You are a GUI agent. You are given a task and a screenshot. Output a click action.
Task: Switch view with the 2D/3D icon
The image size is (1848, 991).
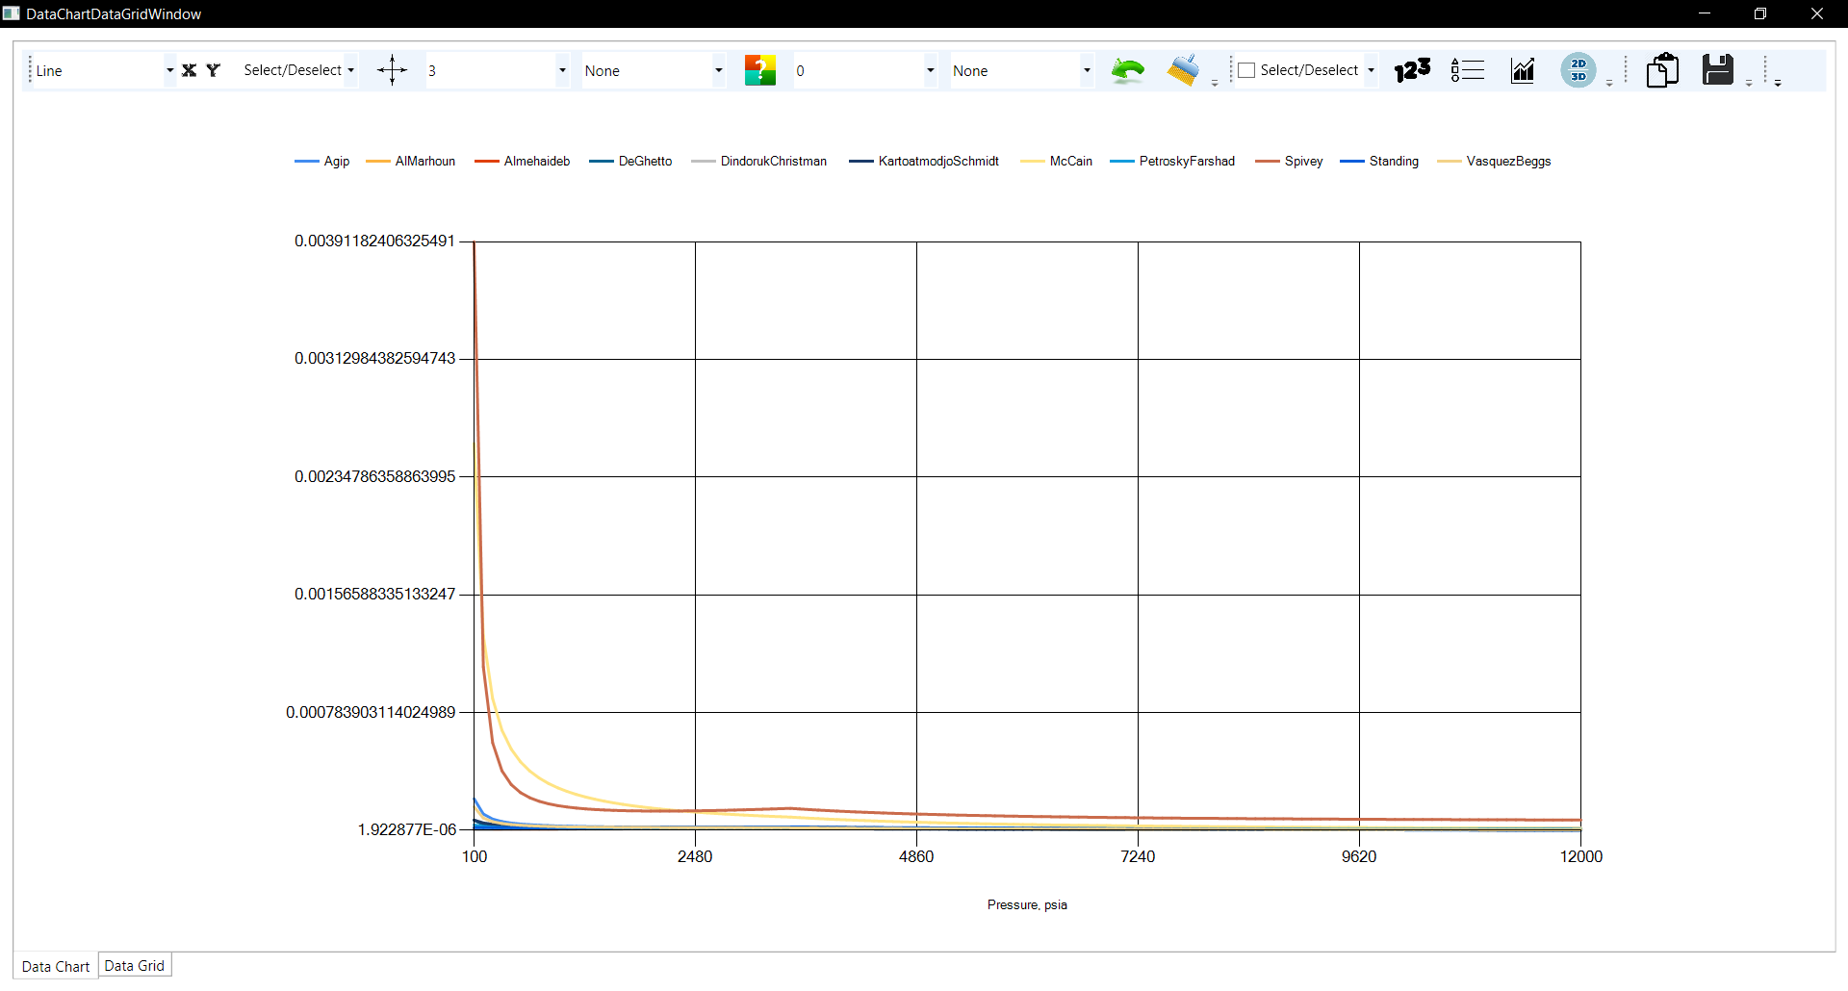click(x=1578, y=70)
